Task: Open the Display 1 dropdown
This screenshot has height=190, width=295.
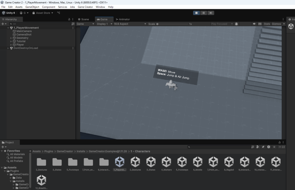Action: pos(104,24)
